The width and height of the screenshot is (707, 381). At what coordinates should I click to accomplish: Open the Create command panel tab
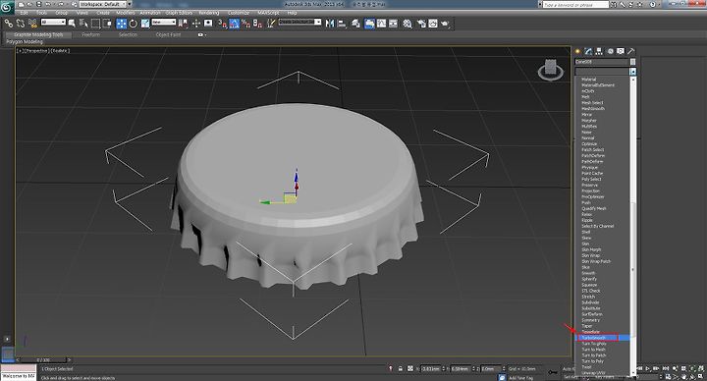coord(577,51)
